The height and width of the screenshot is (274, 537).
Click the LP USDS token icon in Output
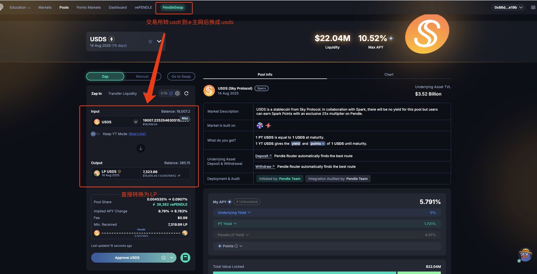tap(97, 173)
